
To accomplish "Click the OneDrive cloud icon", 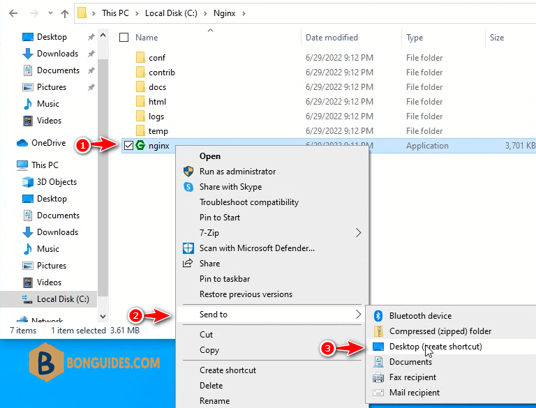I will tap(22, 143).
